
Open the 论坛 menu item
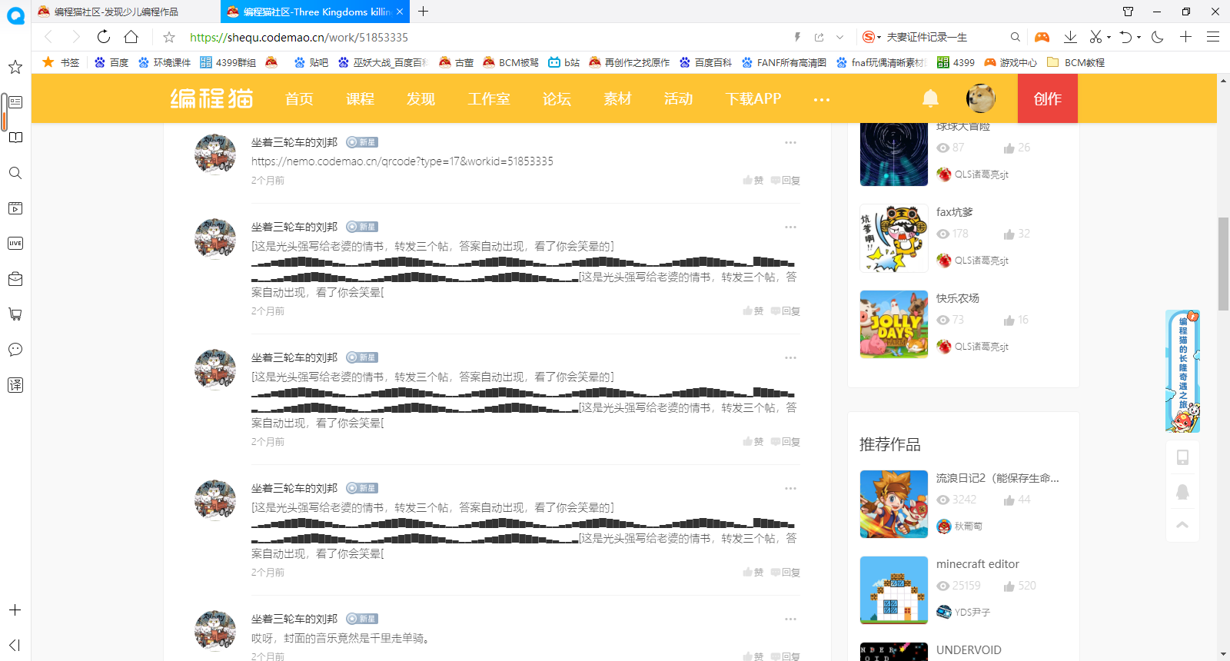557,98
